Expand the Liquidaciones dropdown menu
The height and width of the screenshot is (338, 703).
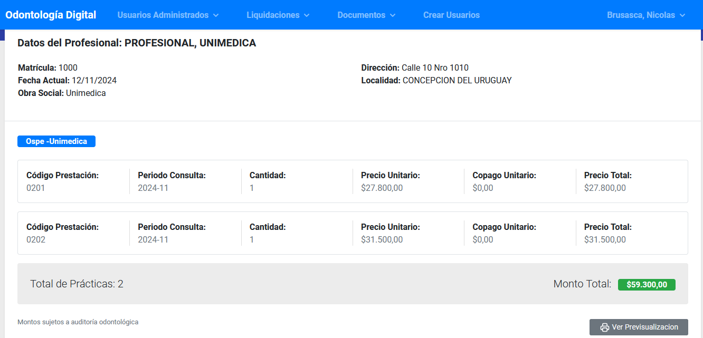click(x=273, y=15)
